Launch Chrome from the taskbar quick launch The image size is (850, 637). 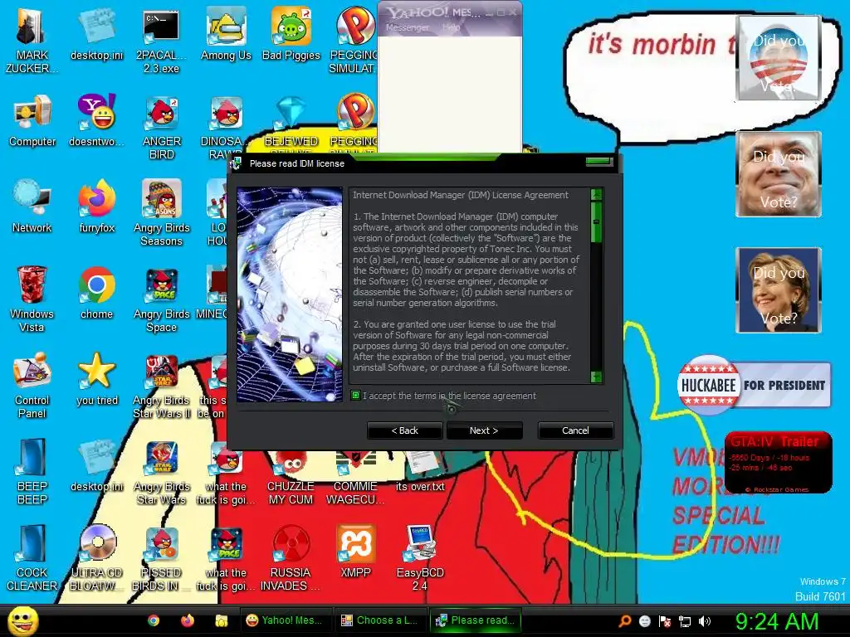154,620
